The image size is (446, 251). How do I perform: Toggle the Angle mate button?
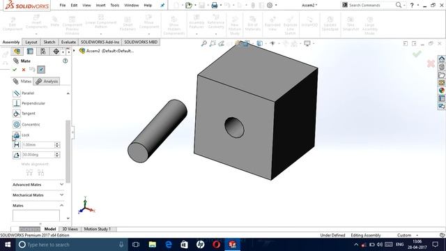click(17, 155)
